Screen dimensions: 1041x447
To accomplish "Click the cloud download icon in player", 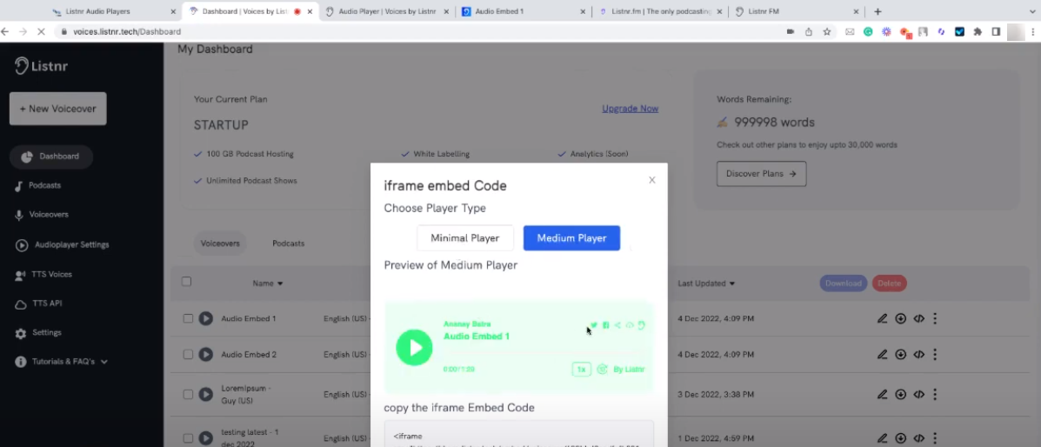I will [x=630, y=325].
